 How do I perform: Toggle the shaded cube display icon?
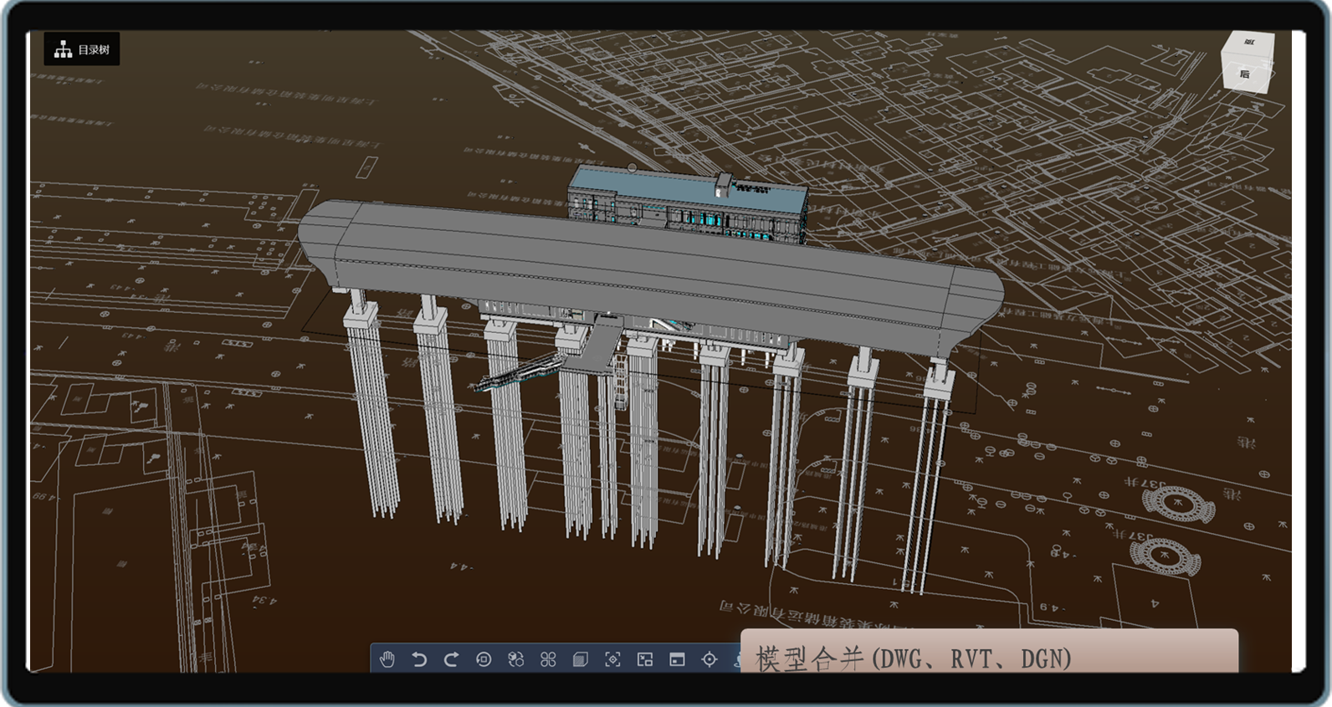[x=580, y=659]
